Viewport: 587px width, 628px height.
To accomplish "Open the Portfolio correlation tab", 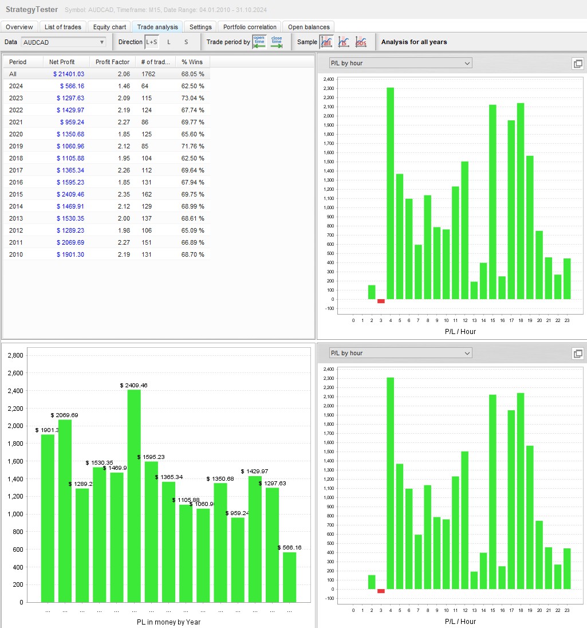I will 250,27.
